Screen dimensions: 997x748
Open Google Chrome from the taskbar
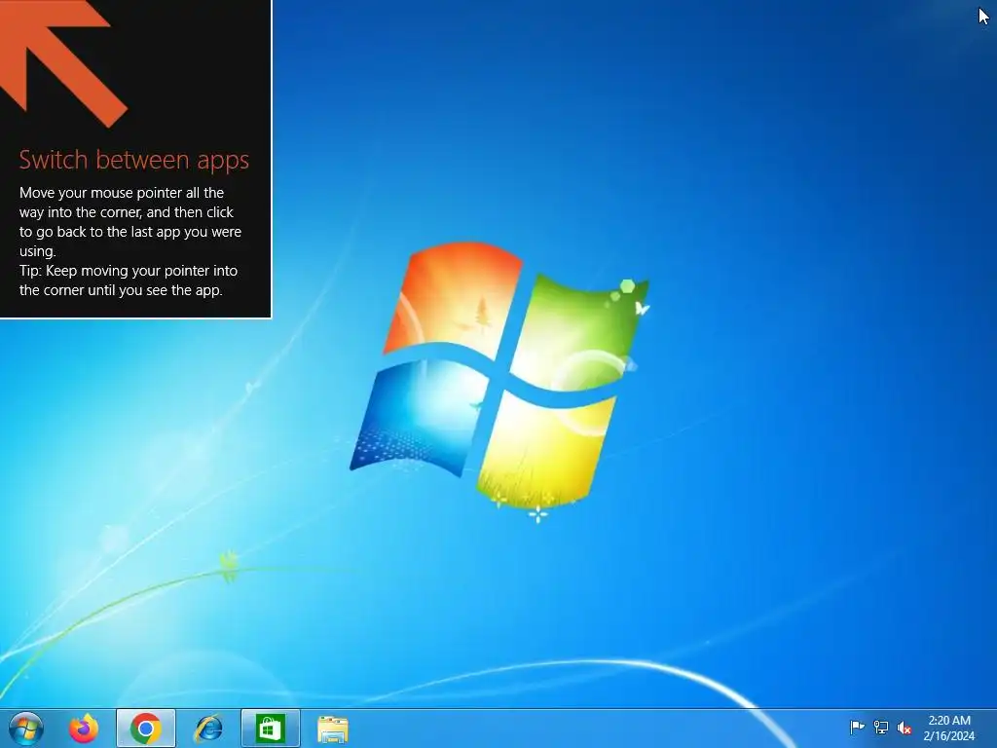click(x=146, y=729)
